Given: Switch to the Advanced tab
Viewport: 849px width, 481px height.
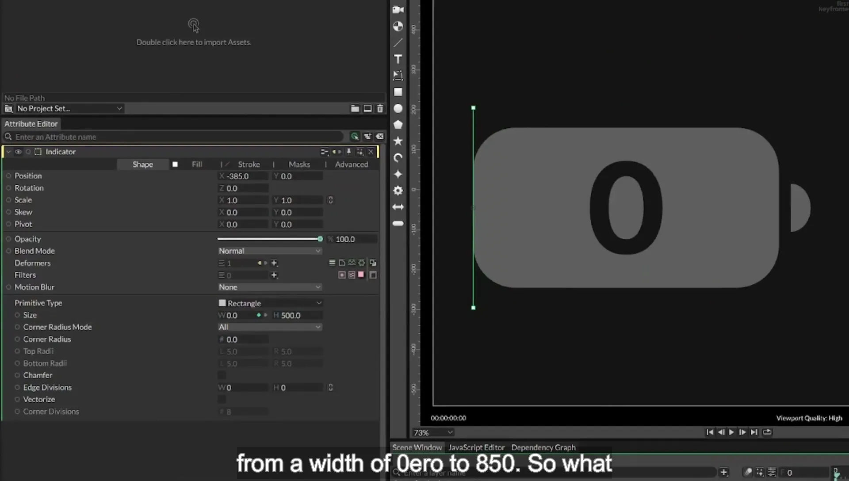Looking at the screenshot, I should pos(352,164).
